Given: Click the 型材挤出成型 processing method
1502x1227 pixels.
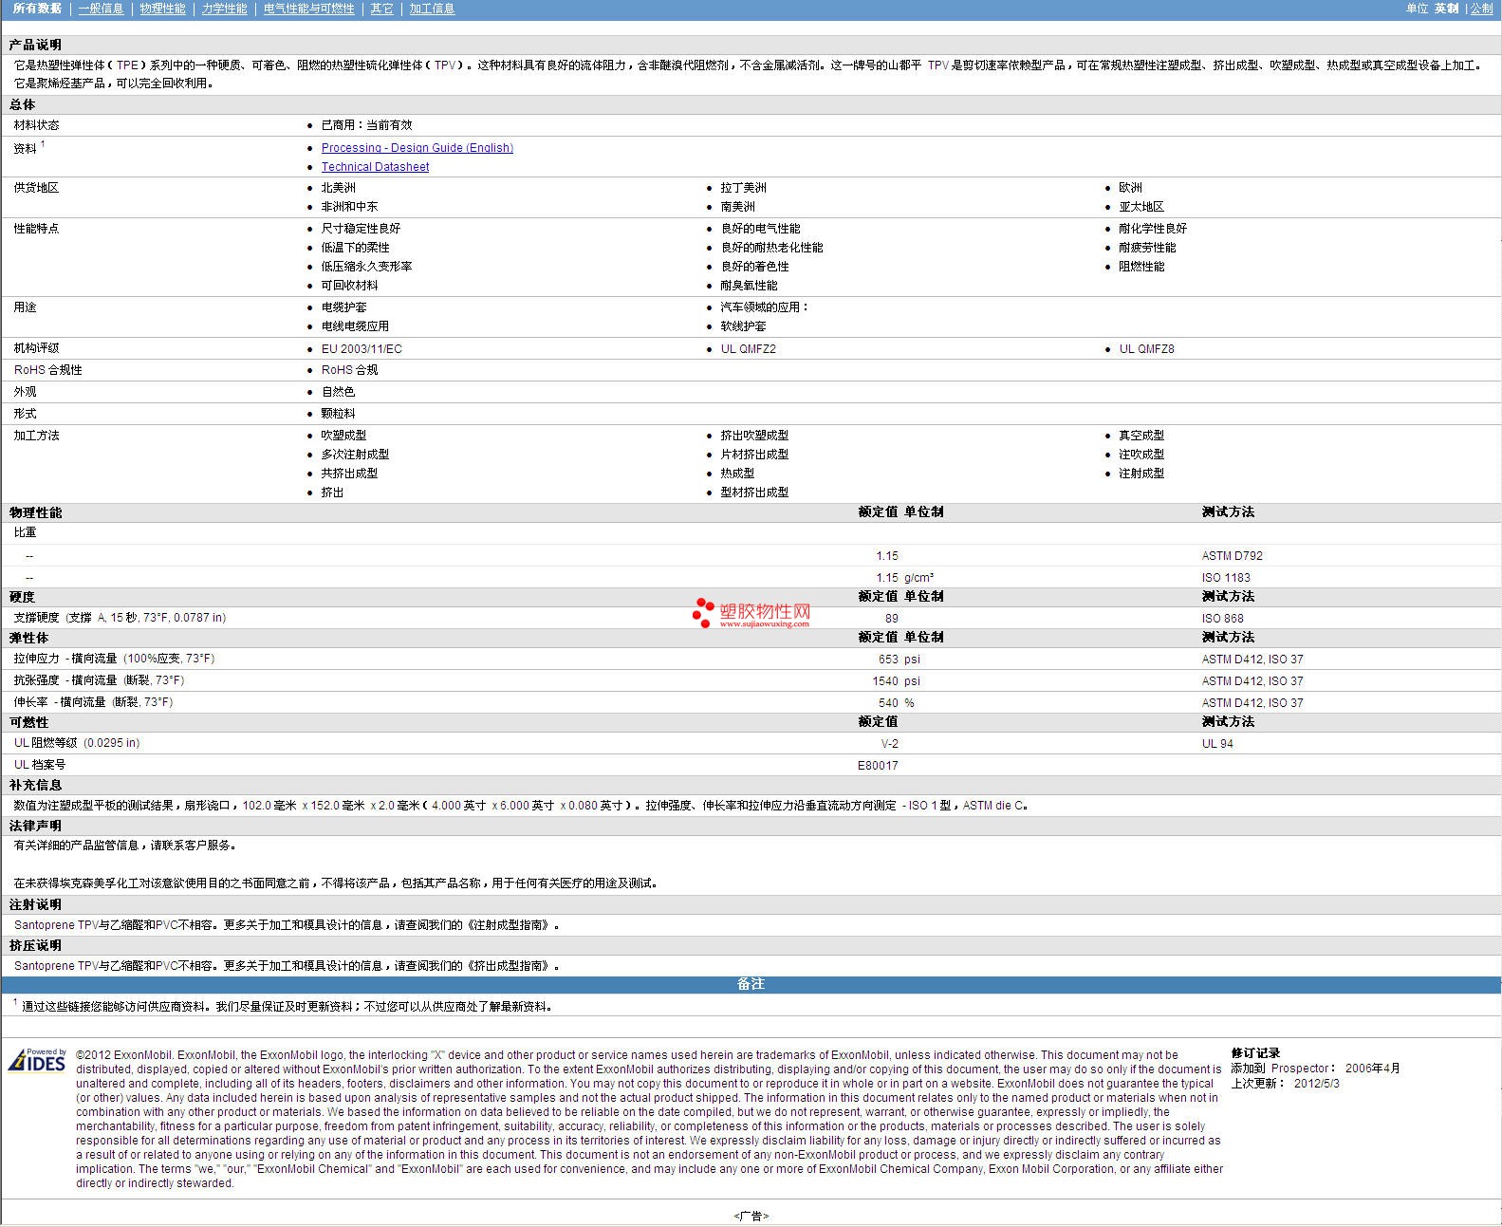Looking at the screenshot, I should coord(754,492).
